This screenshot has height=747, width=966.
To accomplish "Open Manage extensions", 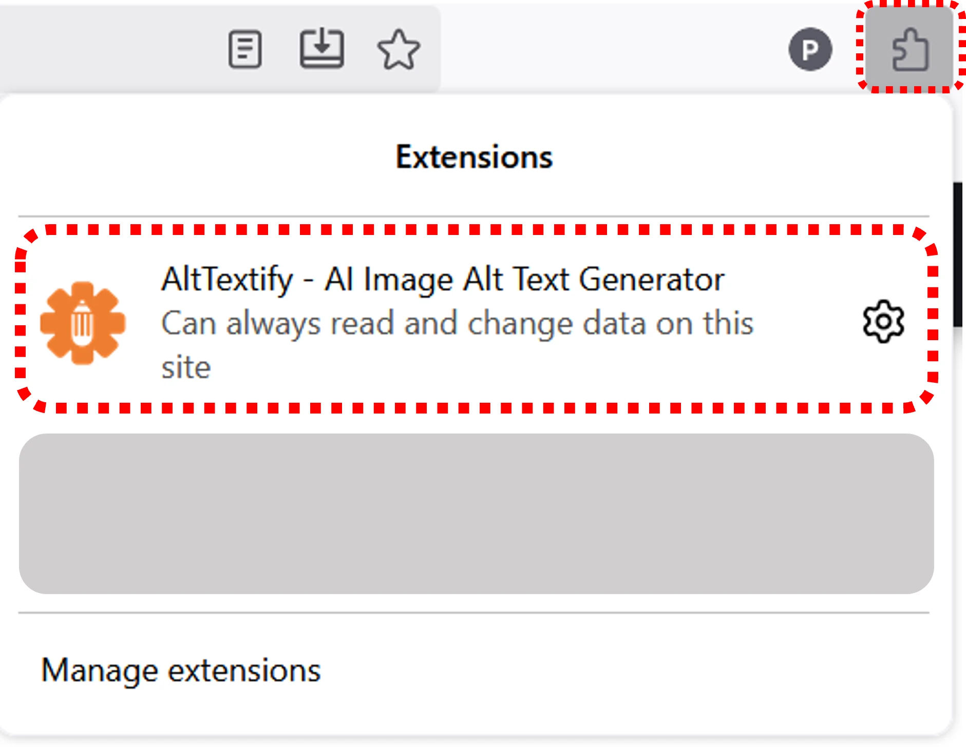I will [181, 669].
